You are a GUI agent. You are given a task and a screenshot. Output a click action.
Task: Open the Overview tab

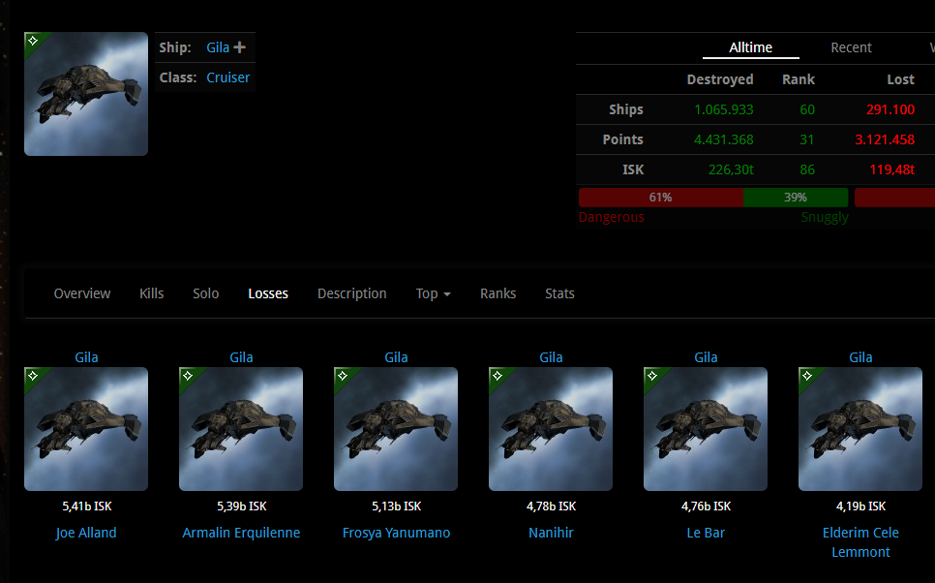(82, 293)
